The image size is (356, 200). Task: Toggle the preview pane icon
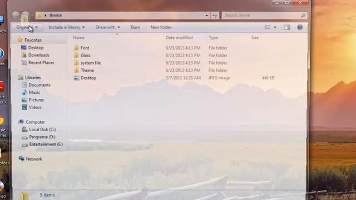(x=287, y=27)
